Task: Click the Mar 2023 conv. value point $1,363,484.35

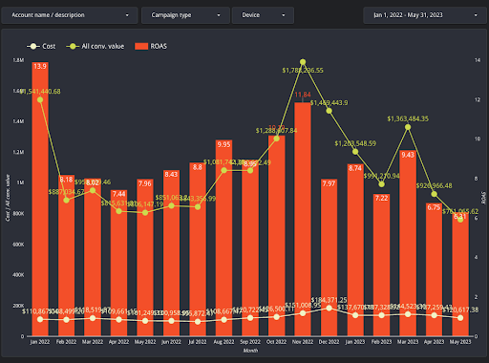Action: pos(408,127)
